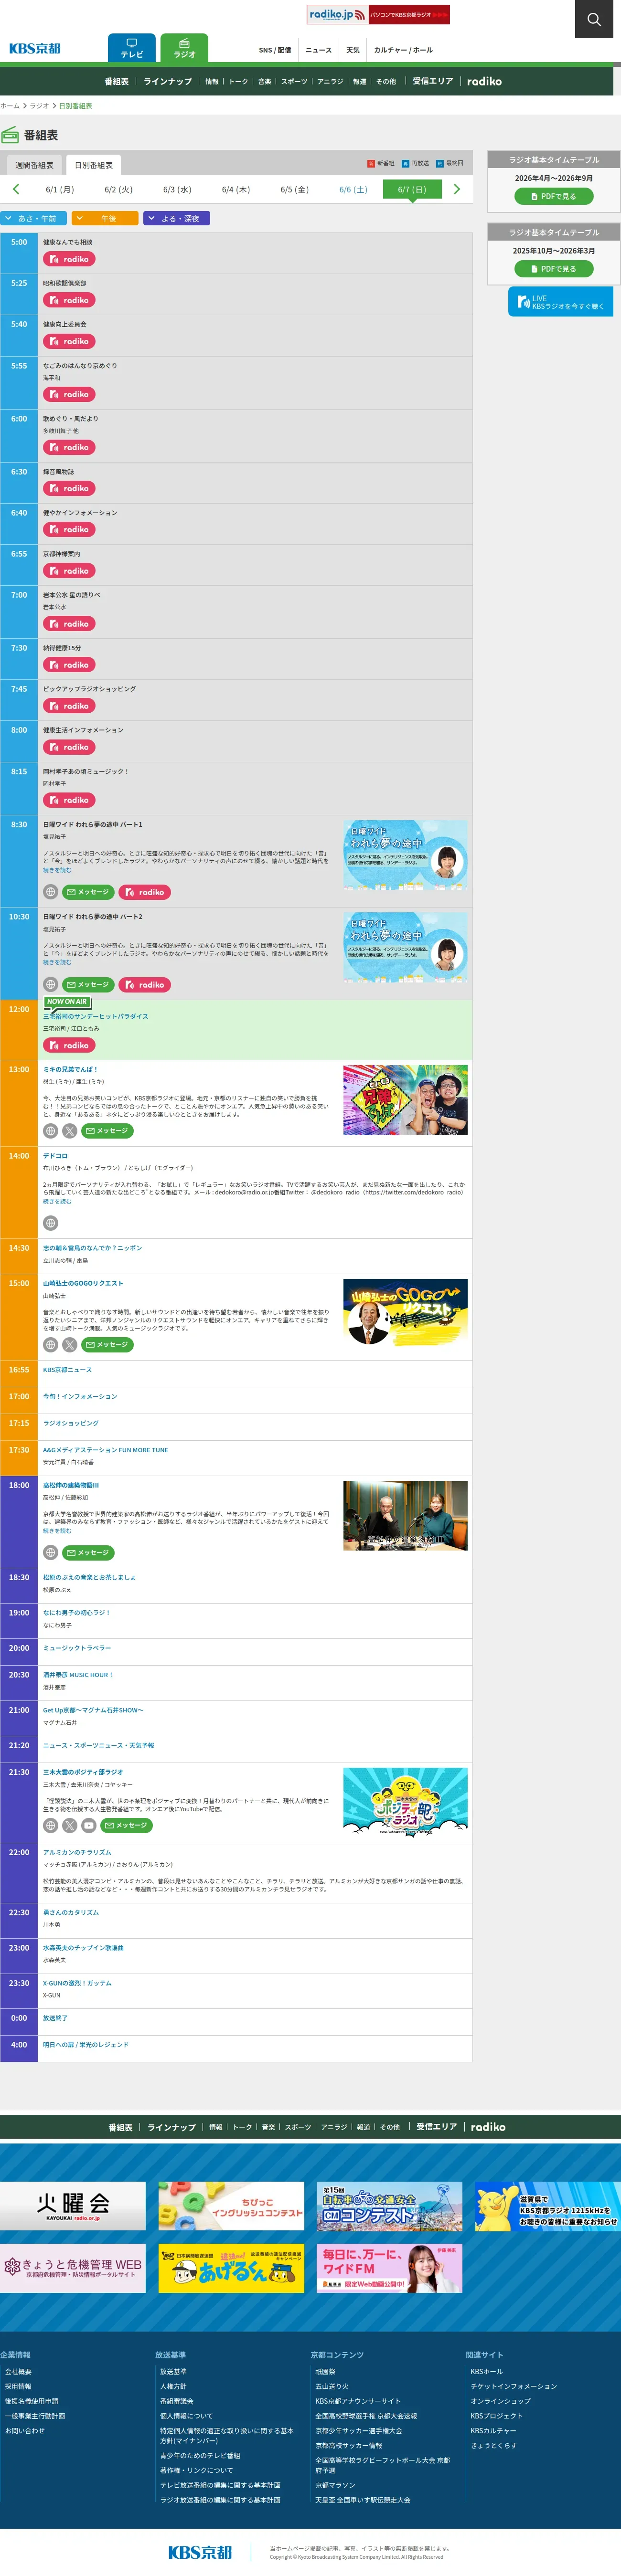Switch to the テレビ tab
621x2576 pixels.
(132, 48)
